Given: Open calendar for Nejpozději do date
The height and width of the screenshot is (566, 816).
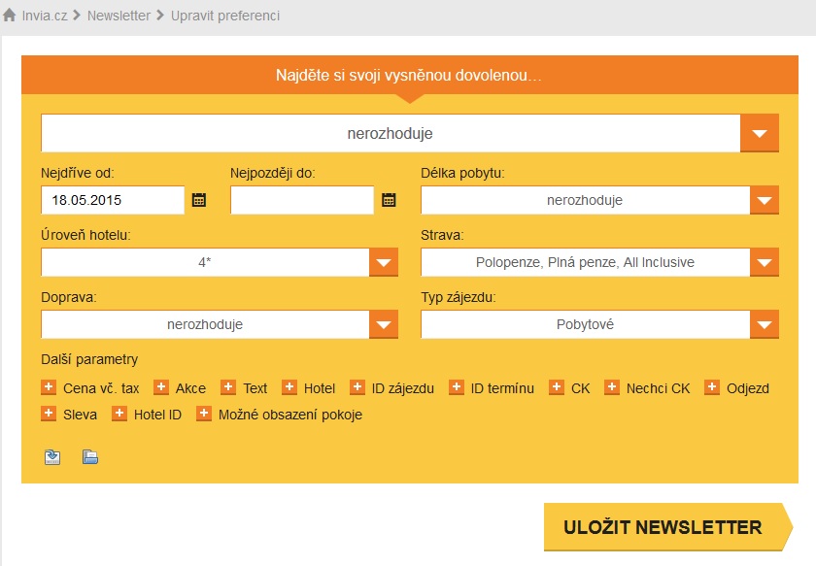Looking at the screenshot, I should (389, 200).
